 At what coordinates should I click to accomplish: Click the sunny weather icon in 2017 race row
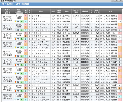[x=15, y=22]
